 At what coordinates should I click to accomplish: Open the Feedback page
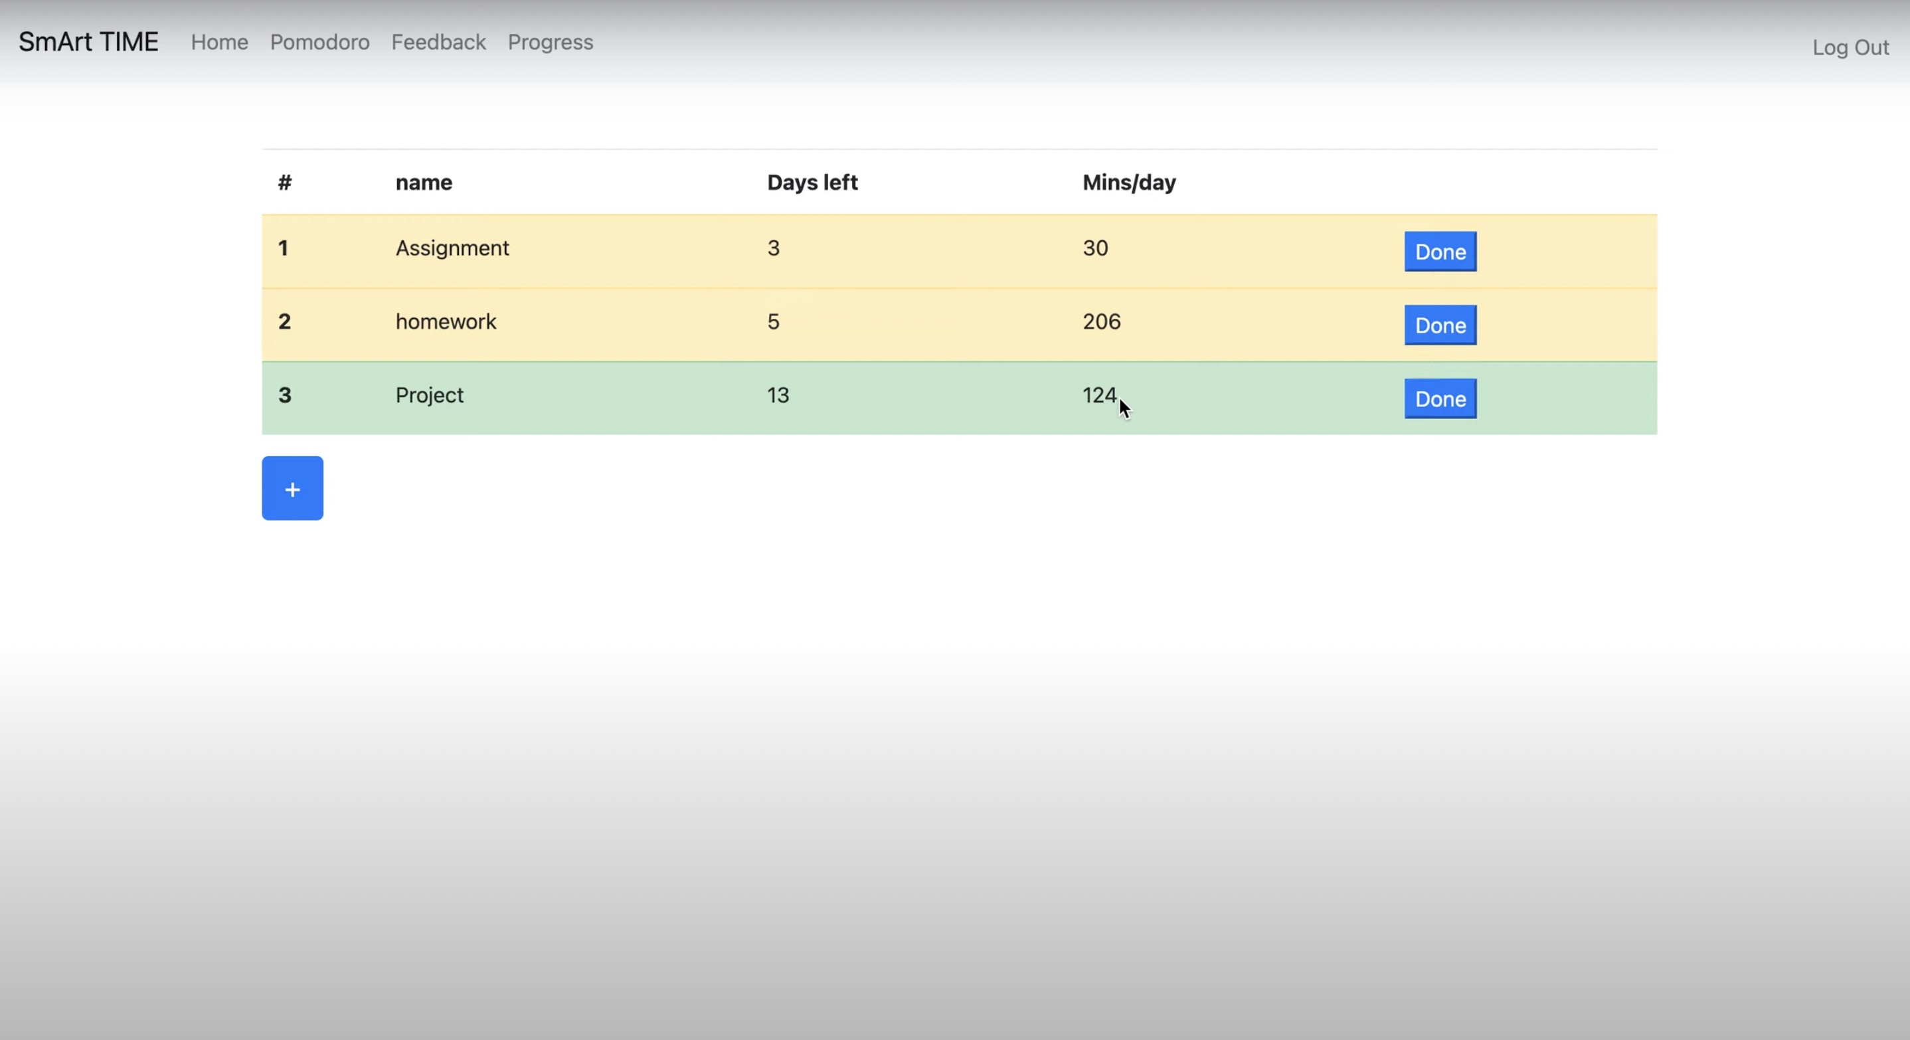pyautogui.click(x=438, y=43)
